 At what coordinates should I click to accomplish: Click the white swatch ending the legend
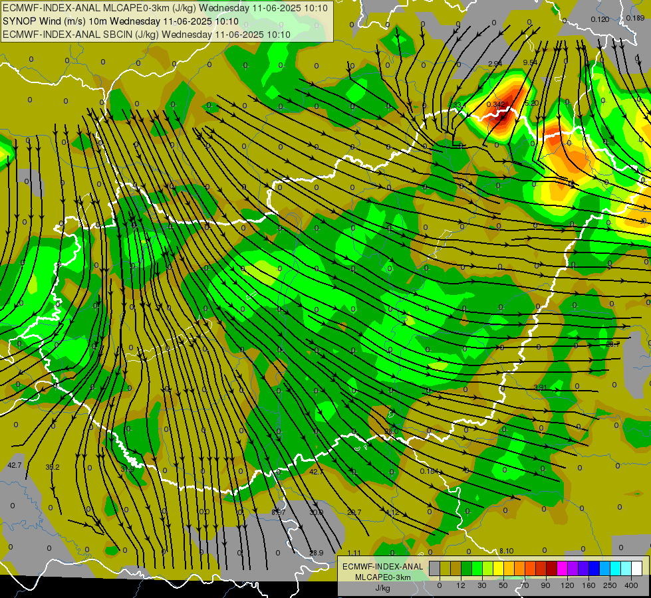636,568
